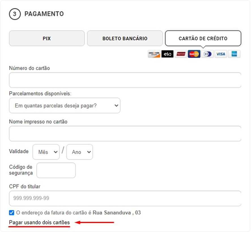Viewport: 251px width, 232px height.
Task: Click the Visa card brand icon
Action: [221, 54]
